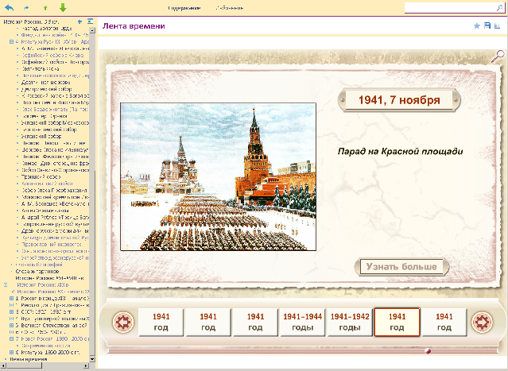Add this page to favorites with the star icon
Image resolution: width=508 pixels, height=371 pixels.
[476, 26]
